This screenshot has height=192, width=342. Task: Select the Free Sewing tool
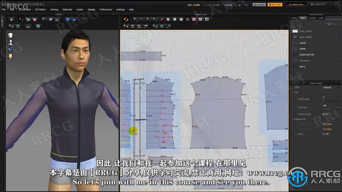(139, 26)
